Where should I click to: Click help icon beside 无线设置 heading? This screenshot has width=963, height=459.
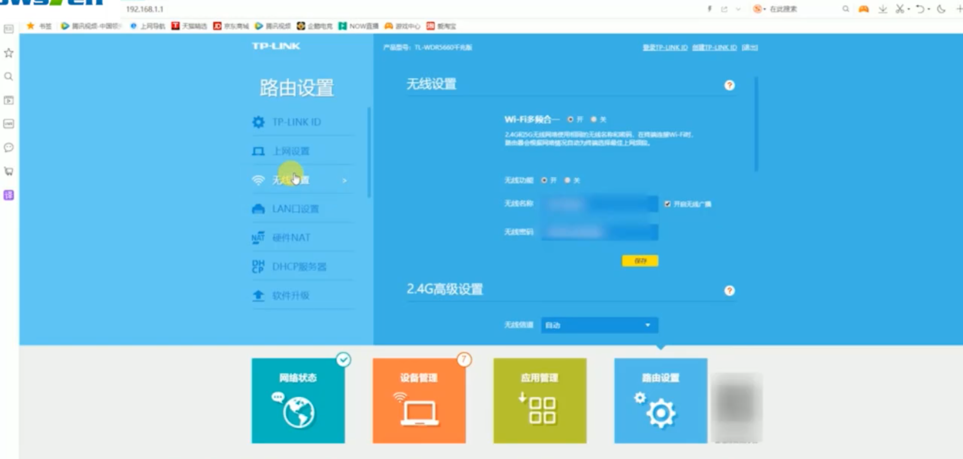729,85
